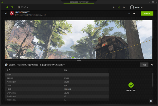
Task: Click the green share icon
Action: pos(119,7)
